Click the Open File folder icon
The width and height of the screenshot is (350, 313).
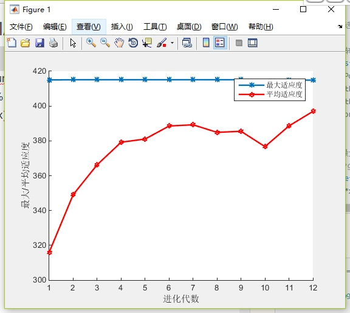pyautogui.click(x=26, y=43)
